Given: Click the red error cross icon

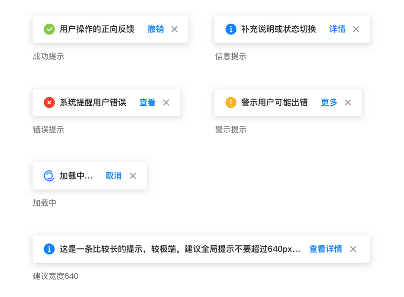Looking at the screenshot, I should tap(49, 103).
